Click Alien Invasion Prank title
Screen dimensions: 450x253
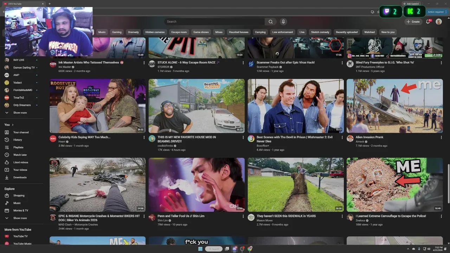click(369, 137)
